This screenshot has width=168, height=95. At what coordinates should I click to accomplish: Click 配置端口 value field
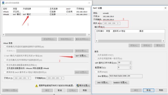click(124, 68)
